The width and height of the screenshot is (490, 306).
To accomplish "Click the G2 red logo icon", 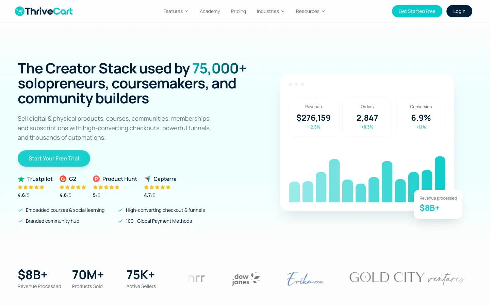I will (x=63, y=179).
